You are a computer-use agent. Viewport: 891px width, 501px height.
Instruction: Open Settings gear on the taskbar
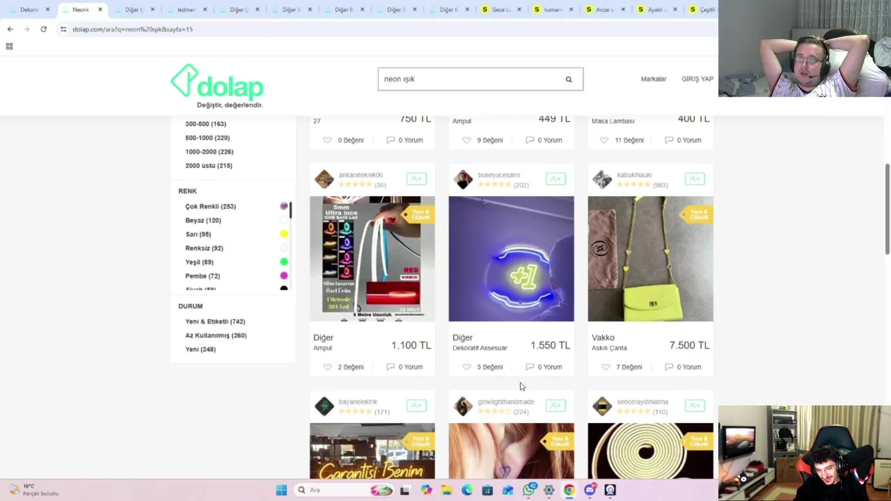549,490
